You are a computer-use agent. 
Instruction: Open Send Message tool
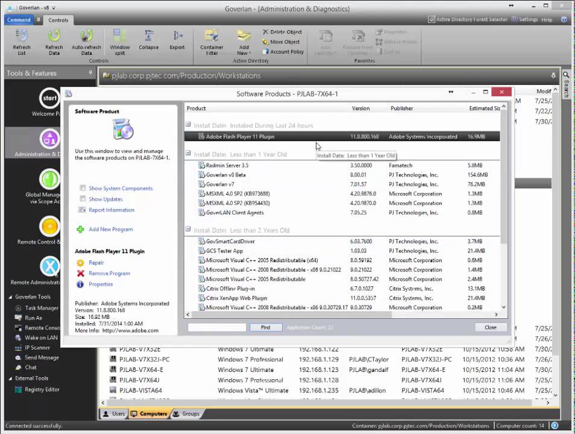coord(37,357)
